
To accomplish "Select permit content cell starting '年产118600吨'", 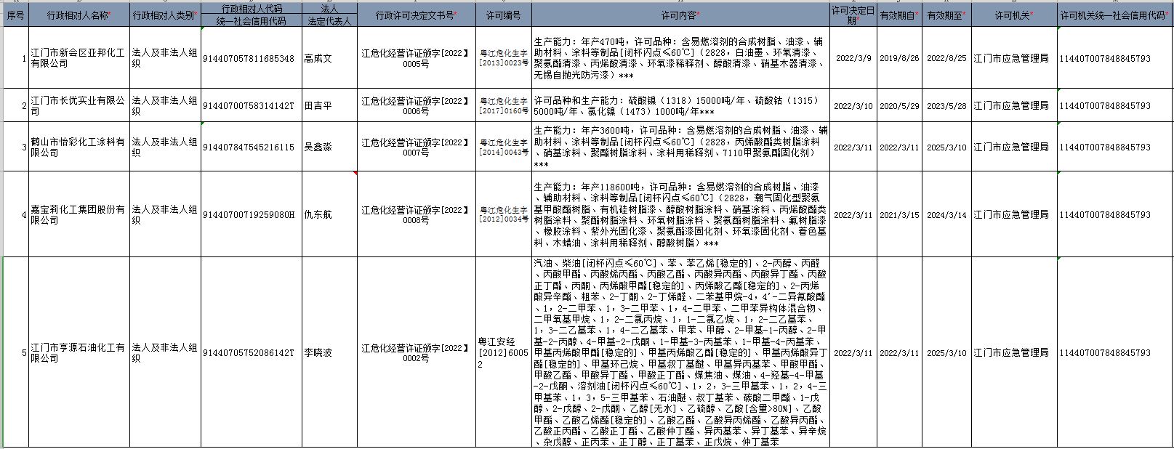I will tap(681, 214).
